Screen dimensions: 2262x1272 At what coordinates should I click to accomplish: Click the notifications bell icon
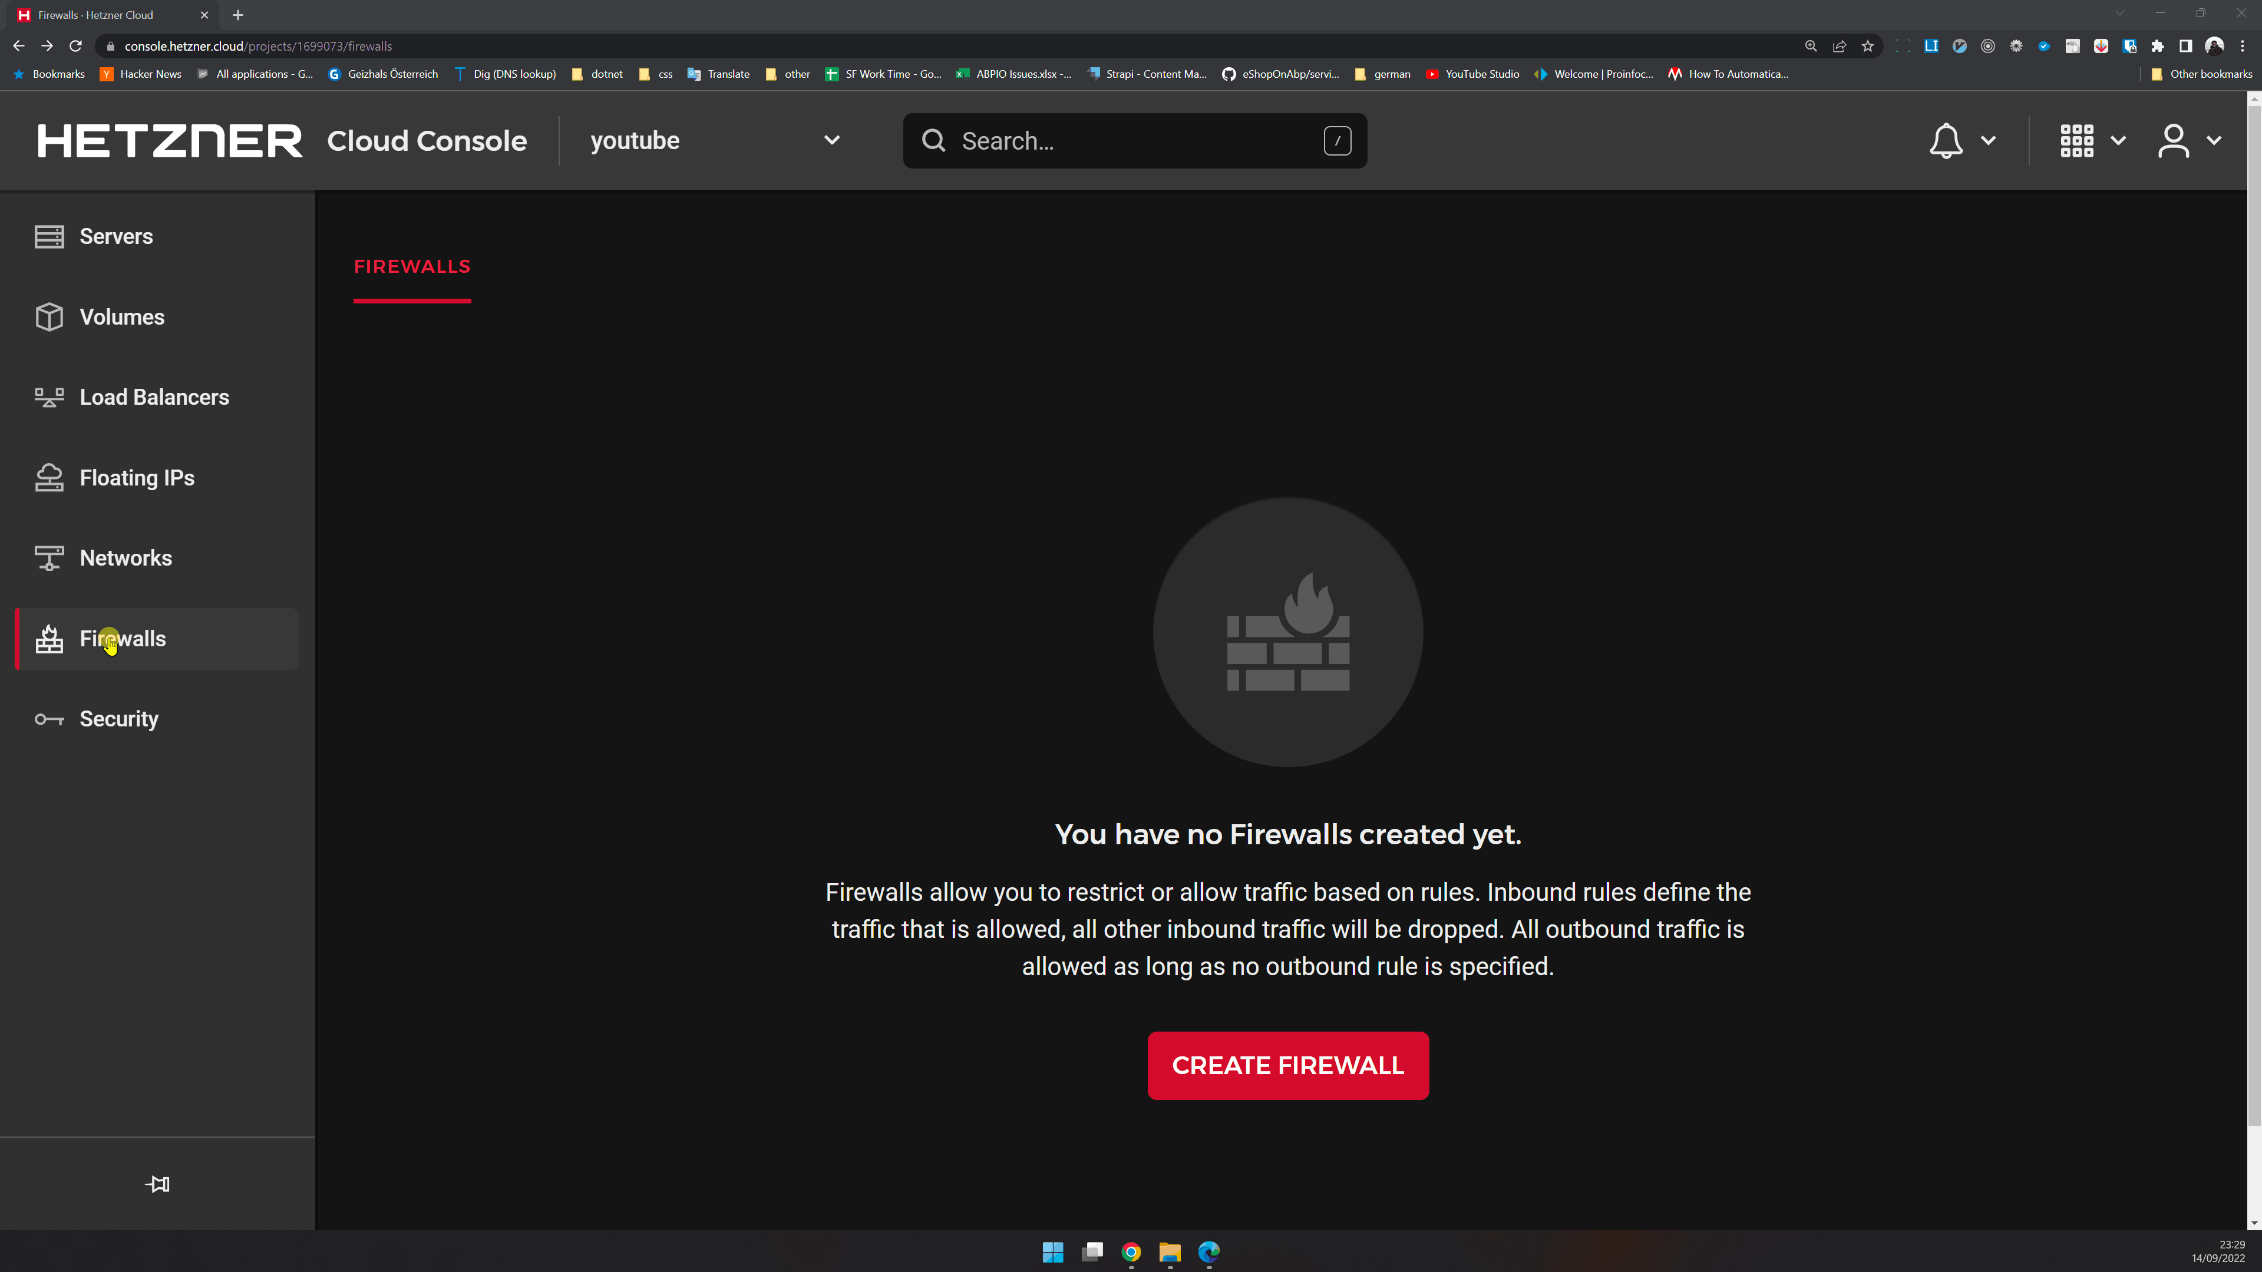[1946, 140]
